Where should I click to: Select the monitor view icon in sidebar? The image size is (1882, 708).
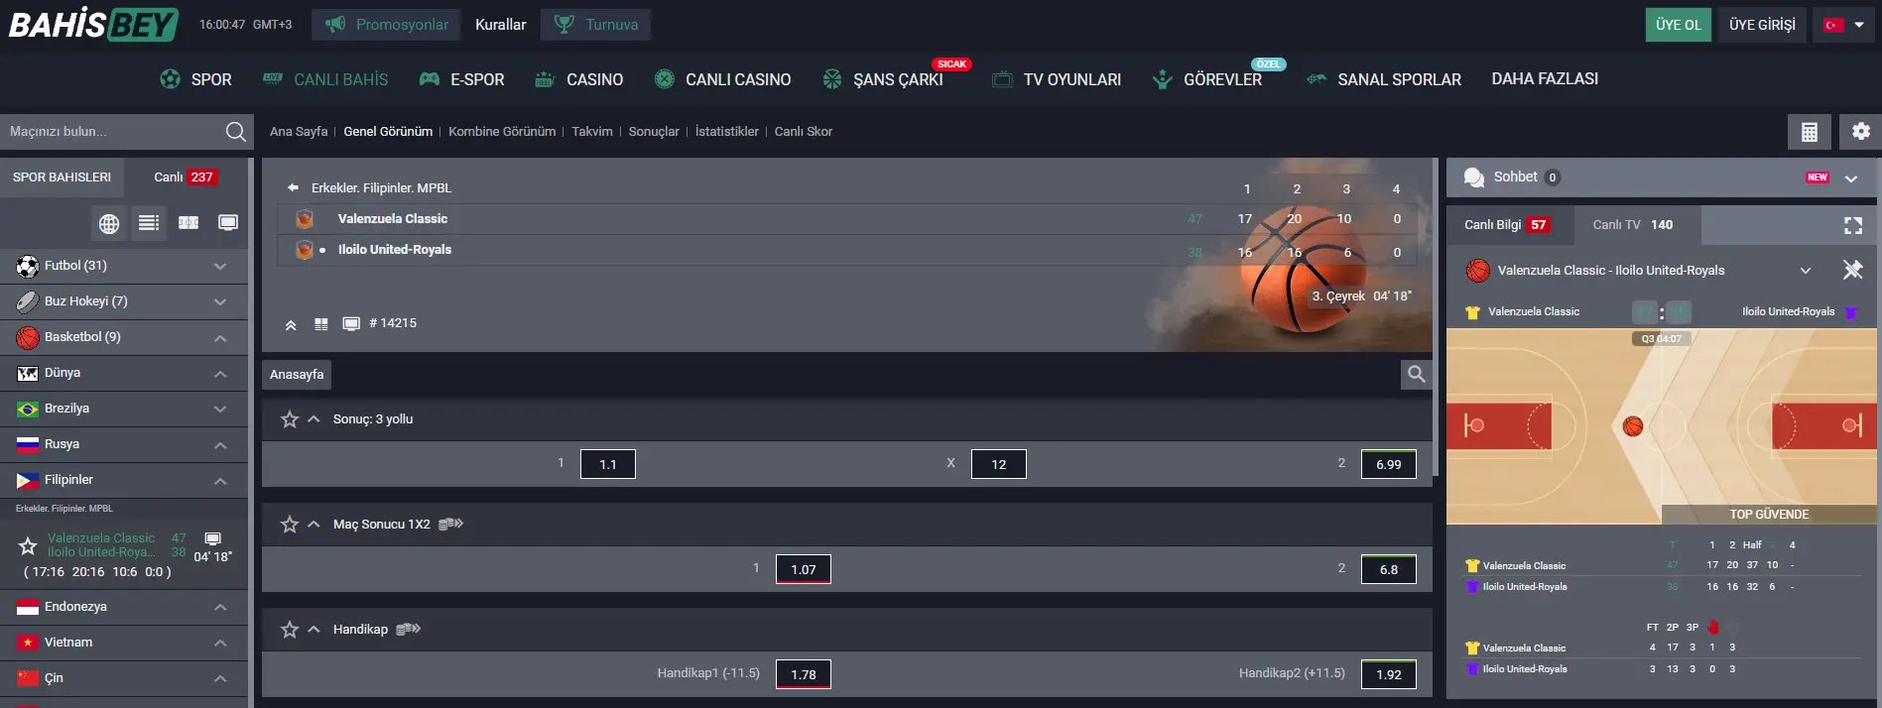pos(228,223)
